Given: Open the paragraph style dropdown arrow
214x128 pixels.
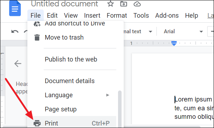Looking at the screenshot, I should 150,32.
